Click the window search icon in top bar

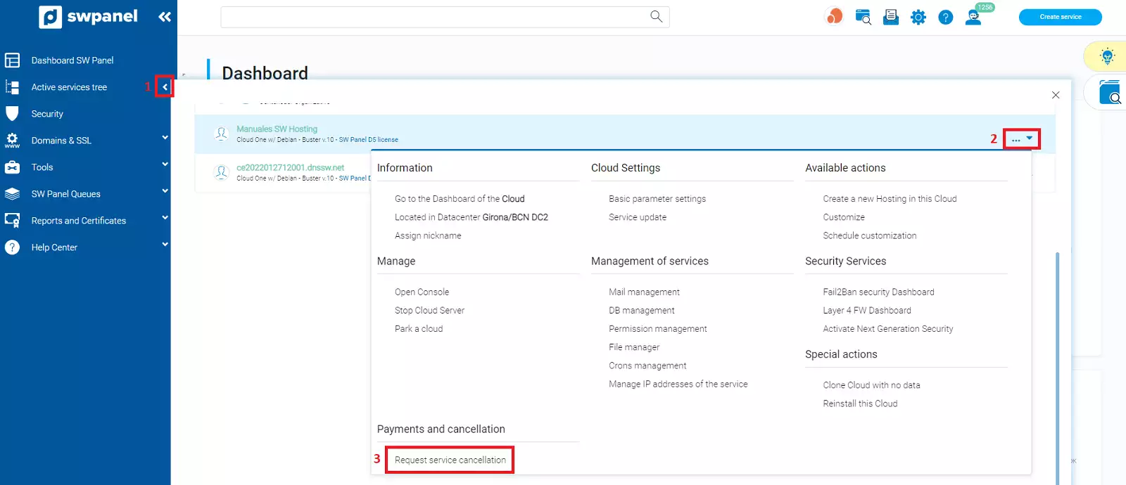864,18
